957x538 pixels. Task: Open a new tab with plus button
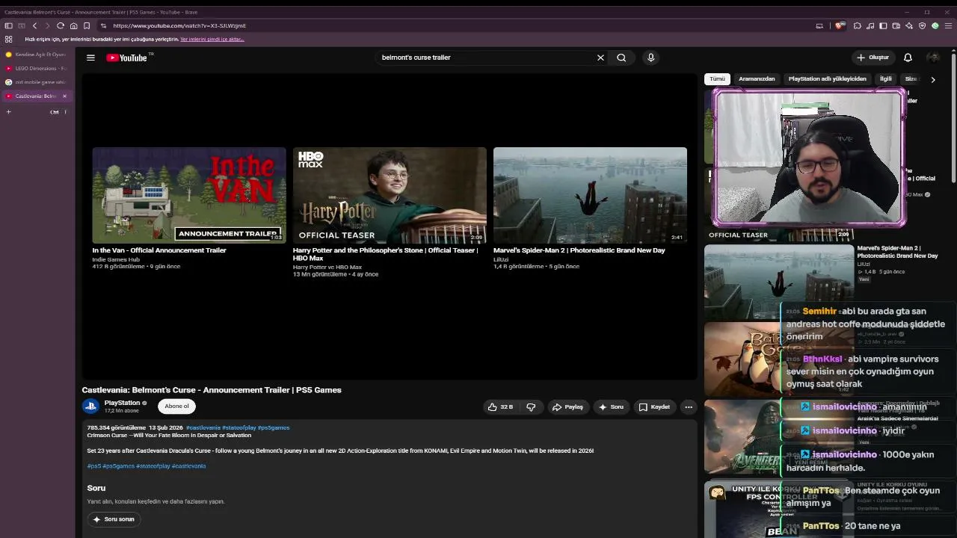[x=9, y=112]
